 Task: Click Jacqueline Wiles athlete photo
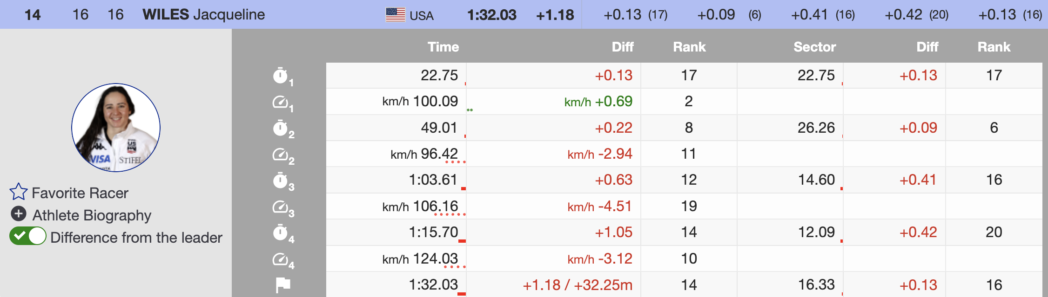pos(116,128)
